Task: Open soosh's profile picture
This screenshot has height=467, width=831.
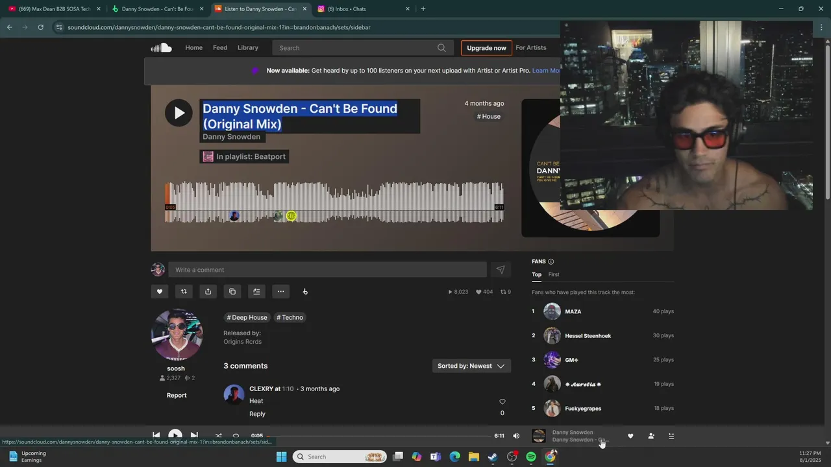Action: click(177, 335)
